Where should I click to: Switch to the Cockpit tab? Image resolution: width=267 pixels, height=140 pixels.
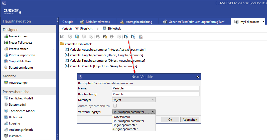[x=67, y=22]
